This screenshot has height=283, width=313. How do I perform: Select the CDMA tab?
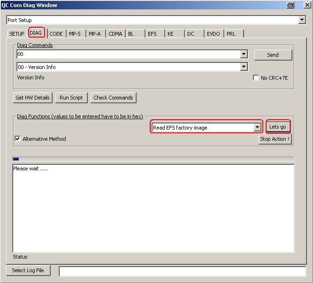coord(115,34)
